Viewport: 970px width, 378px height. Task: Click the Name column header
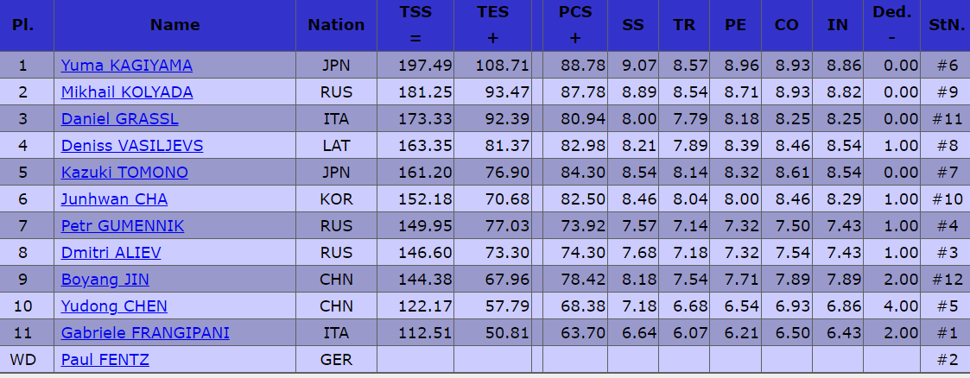pos(174,25)
